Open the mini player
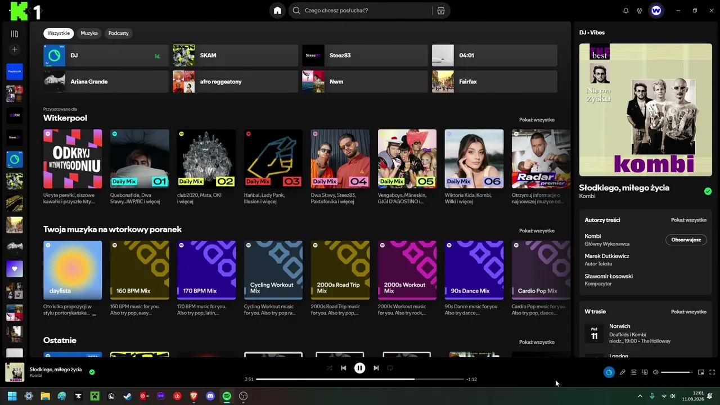This screenshot has width=720, height=405. tap(701, 372)
